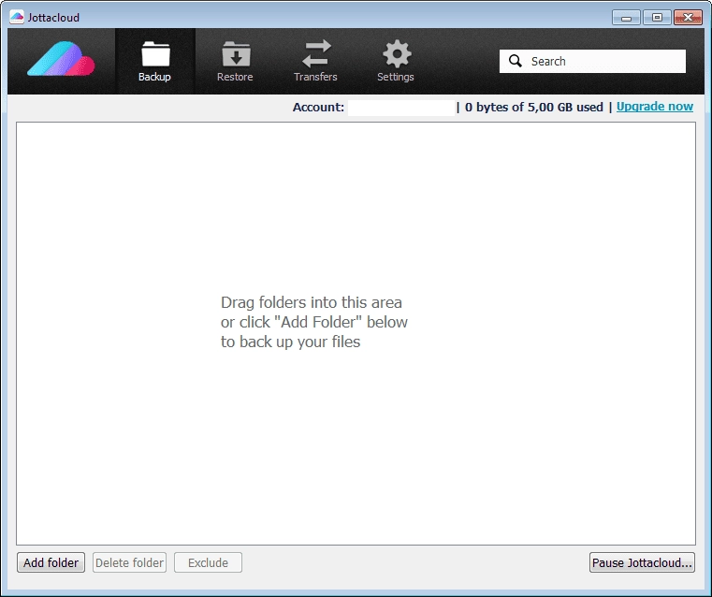Focus the Search input field
Screen dimensions: 712x597
(x=592, y=61)
